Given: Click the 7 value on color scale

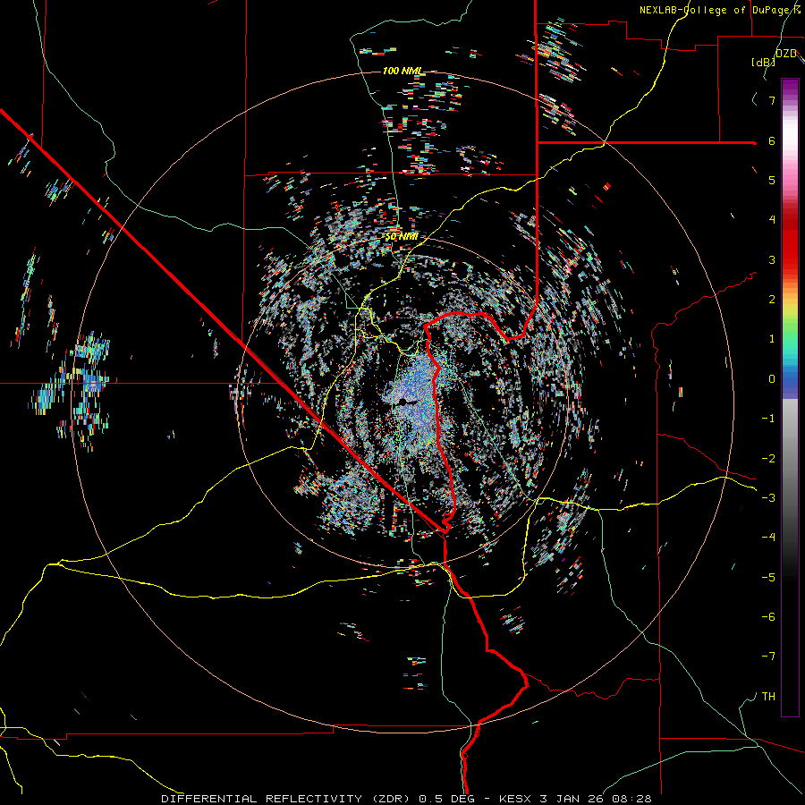Looking at the screenshot, I should [772, 100].
